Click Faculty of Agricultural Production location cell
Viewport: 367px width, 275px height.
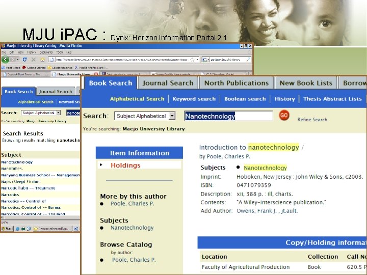click(x=246, y=267)
